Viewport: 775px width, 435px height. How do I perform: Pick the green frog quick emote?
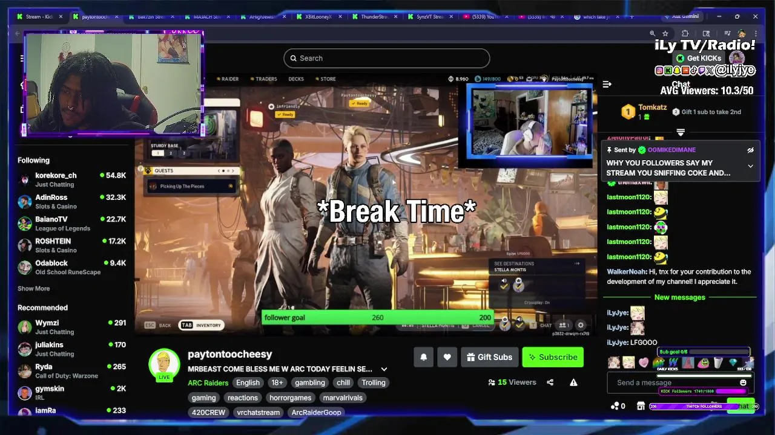pos(703,362)
